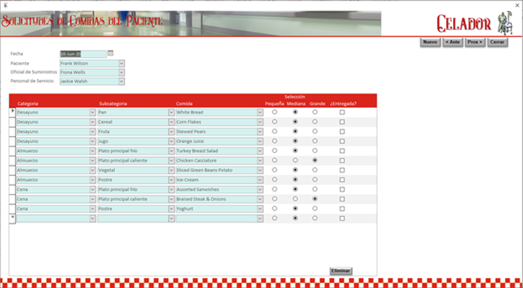523x288 pixels.
Task: Select Grande size in new empty row
Action: click(x=314, y=218)
